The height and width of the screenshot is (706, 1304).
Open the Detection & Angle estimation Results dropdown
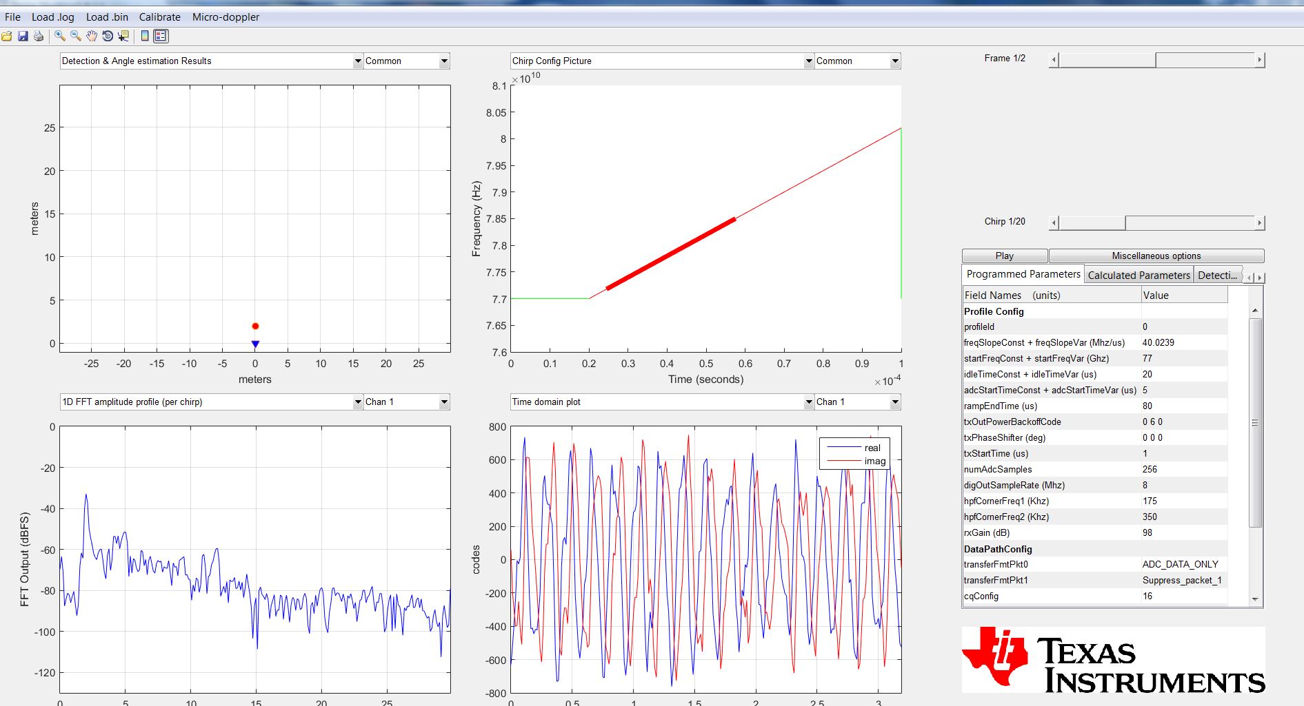point(211,61)
